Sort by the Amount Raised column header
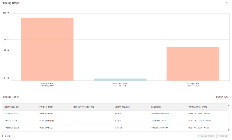This screenshot has height=140, width=232. [122, 107]
